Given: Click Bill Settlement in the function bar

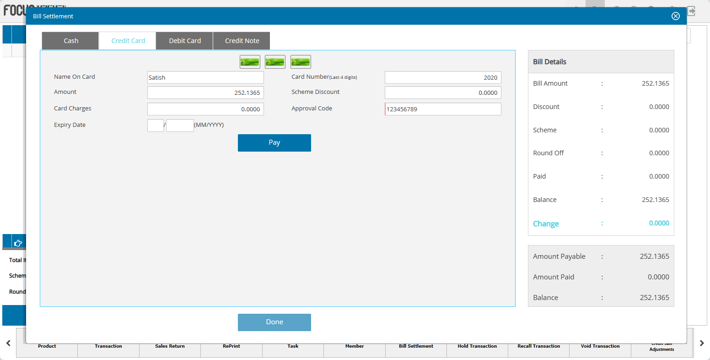Looking at the screenshot, I should [416, 346].
